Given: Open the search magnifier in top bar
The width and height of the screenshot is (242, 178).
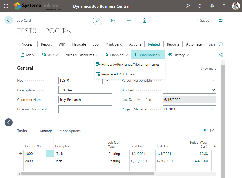Looking at the screenshot, I should (188, 6).
